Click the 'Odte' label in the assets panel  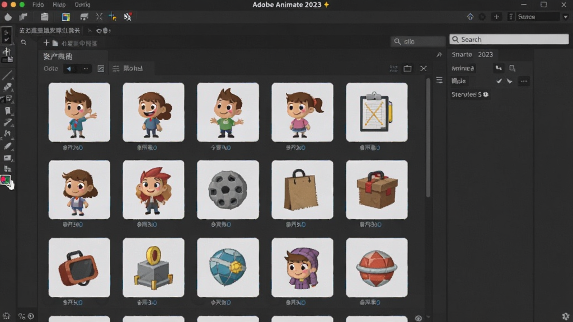pyautogui.click(x=51, y=69)
